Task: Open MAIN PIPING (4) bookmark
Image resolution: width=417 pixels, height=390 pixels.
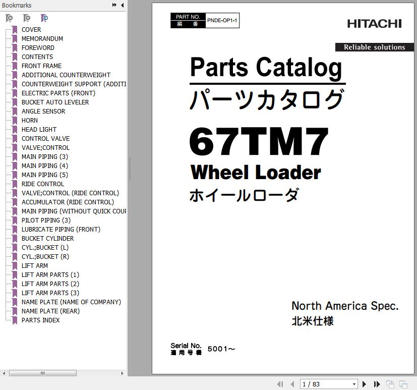Action: 45,165
